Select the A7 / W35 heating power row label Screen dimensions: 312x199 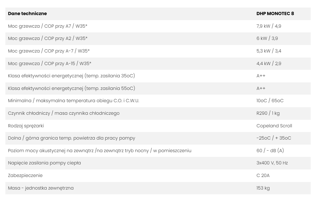[x=48, y=26]
